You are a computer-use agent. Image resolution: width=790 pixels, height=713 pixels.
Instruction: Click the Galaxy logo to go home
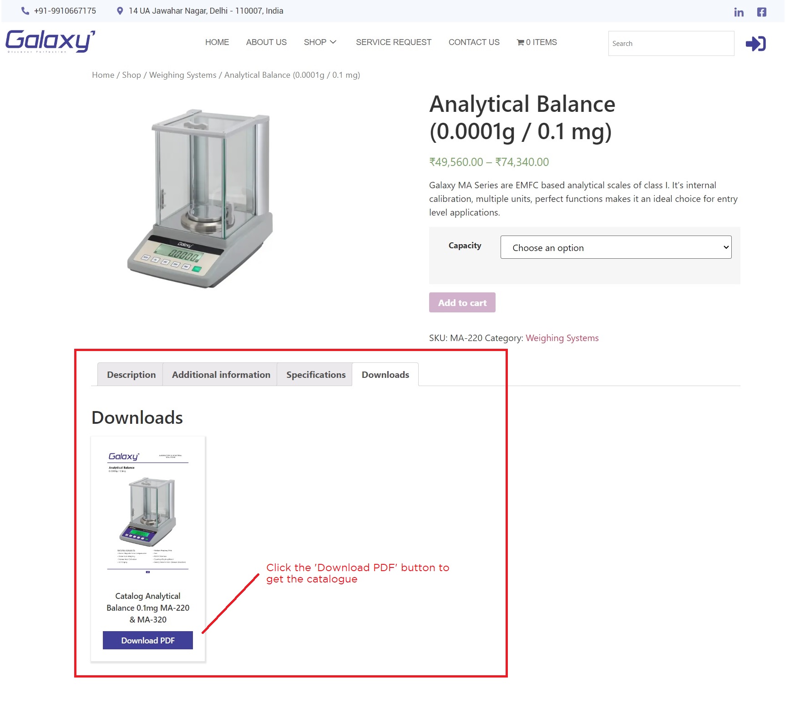coord(49,40)
